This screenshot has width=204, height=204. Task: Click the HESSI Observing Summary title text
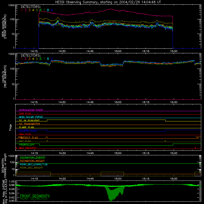108,2
